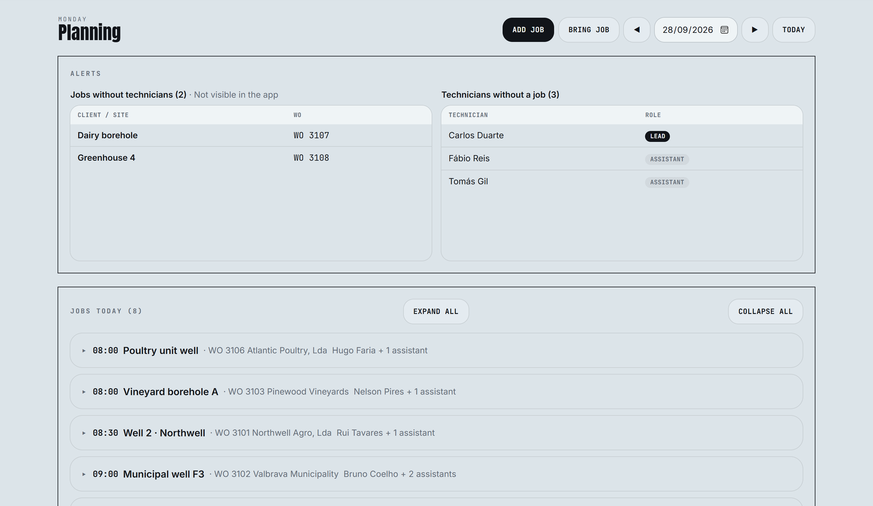Jump to Today's date
The height and width of the screenshot is (506, 873).
793,30
